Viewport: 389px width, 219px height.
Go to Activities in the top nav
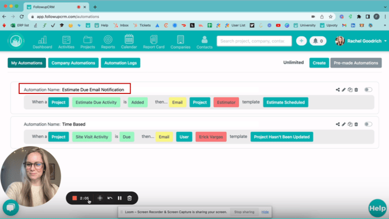(66, 42)
